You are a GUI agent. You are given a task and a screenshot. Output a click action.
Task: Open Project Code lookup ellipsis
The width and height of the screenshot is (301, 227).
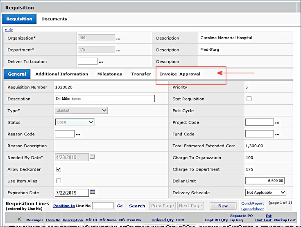(277, 123)
